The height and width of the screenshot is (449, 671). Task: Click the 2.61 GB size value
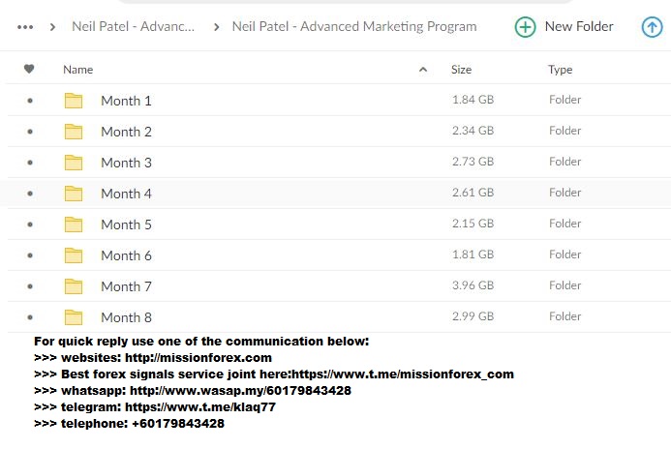point(473,193)
